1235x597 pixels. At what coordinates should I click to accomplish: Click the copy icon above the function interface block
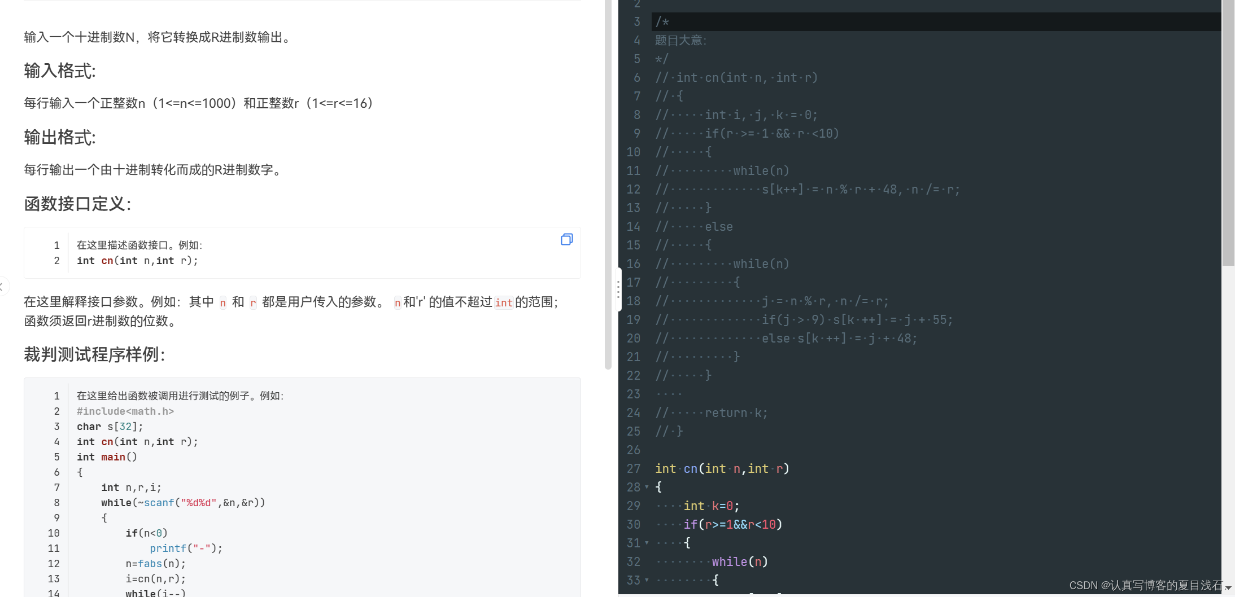566,239
